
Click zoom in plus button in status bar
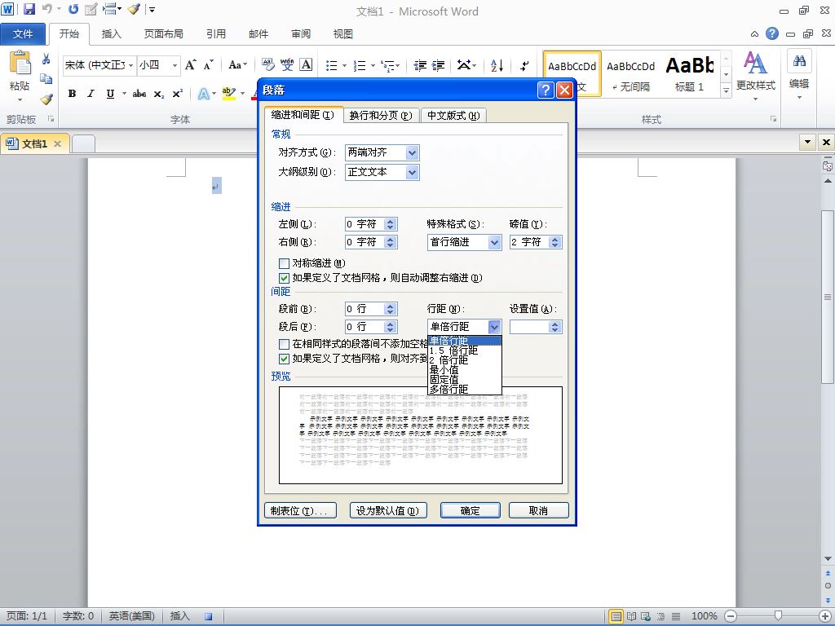(824, 616)
